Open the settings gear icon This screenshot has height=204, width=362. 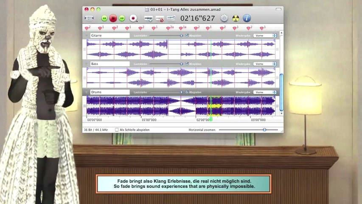[x=224, y=18]
